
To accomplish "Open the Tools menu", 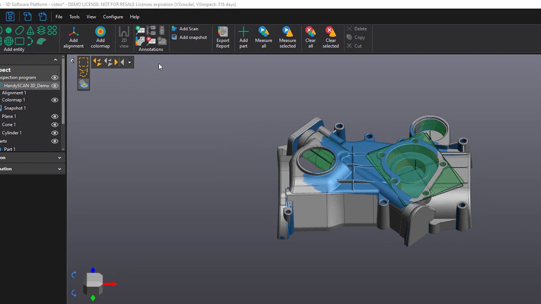I will click(x=74, y=17).
